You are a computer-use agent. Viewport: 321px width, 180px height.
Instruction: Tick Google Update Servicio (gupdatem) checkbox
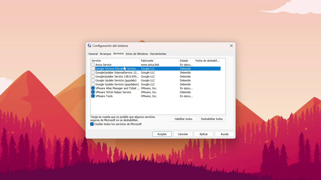(x=93, y=84)
